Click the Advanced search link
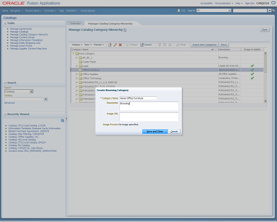 point(10,103)
